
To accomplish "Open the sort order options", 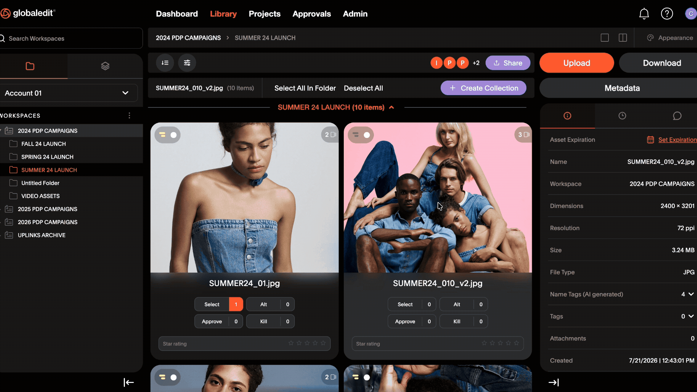I will tap(165, 63).
